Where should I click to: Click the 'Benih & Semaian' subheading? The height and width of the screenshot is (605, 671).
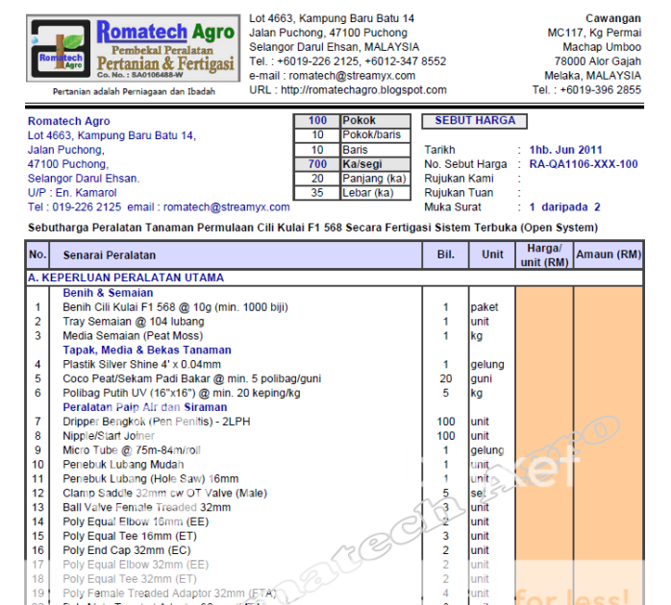tap(108, 293)
